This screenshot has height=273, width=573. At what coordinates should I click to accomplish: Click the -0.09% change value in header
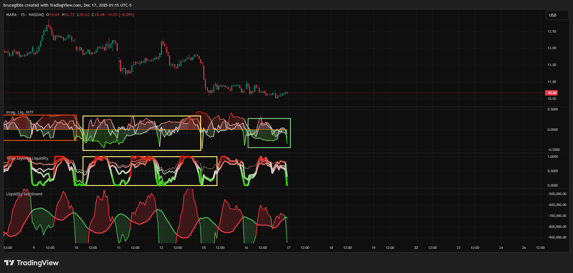[126, 15]
